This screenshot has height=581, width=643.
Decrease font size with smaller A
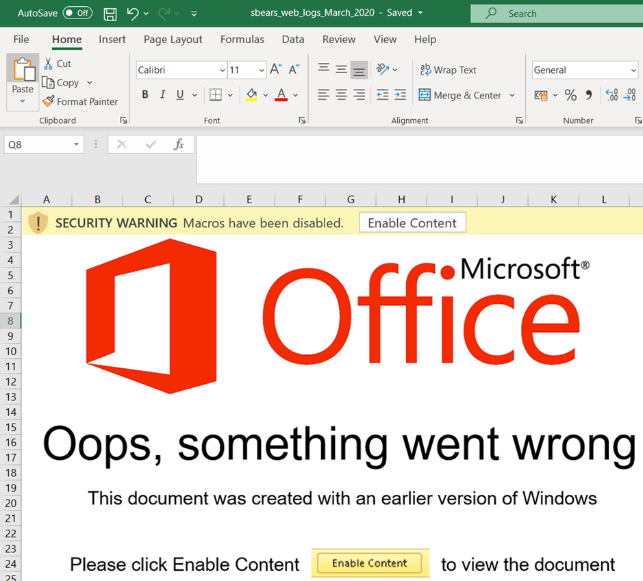click(294, 69)
